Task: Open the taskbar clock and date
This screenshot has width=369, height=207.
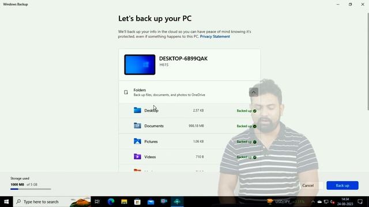Action: pyautogui.click(x=345, y=202)
